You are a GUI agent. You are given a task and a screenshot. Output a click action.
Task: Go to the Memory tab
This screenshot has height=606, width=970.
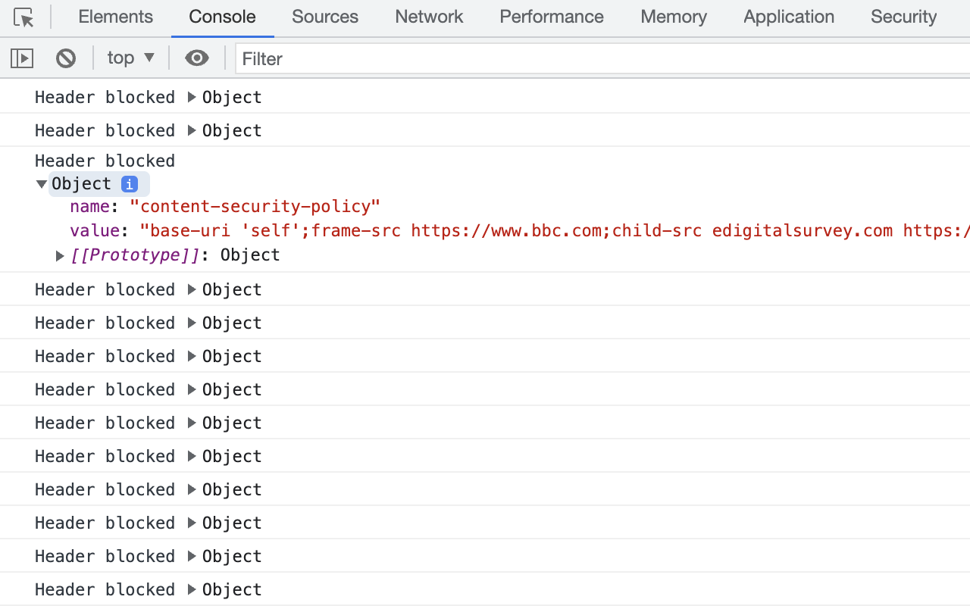(673, 17)
